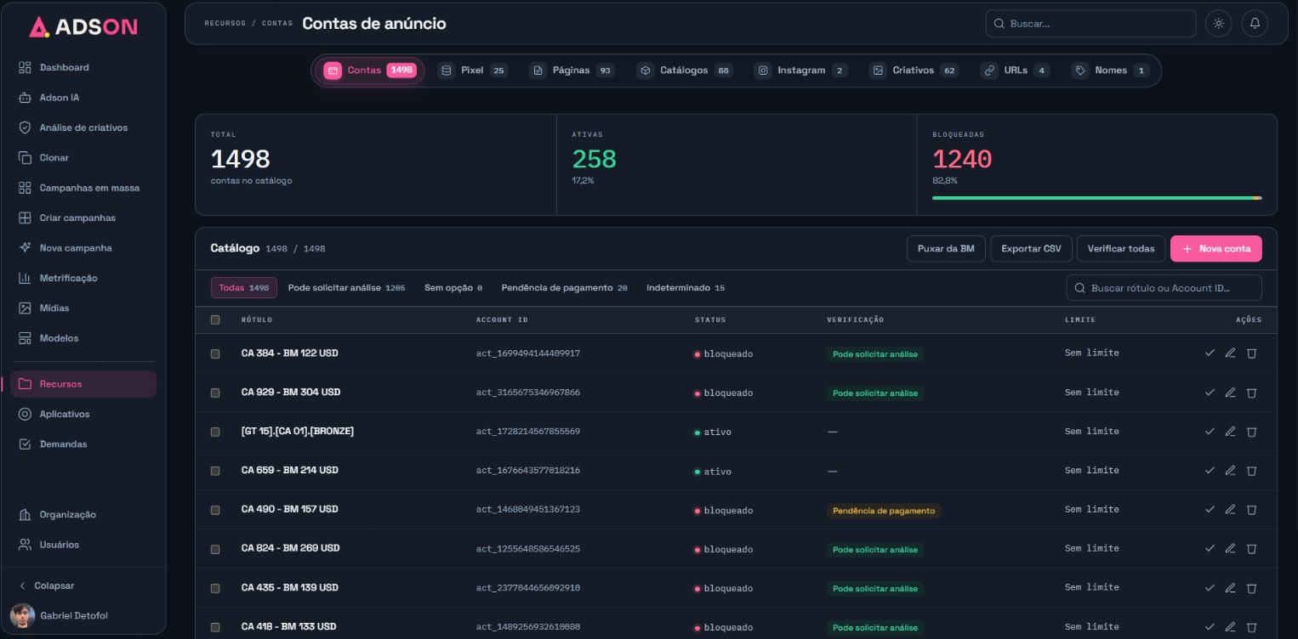The height and width of the screenshot is (639, 1298).
Task: Open Aplicativos in sidebar
Action: click(x=83, y=414)
